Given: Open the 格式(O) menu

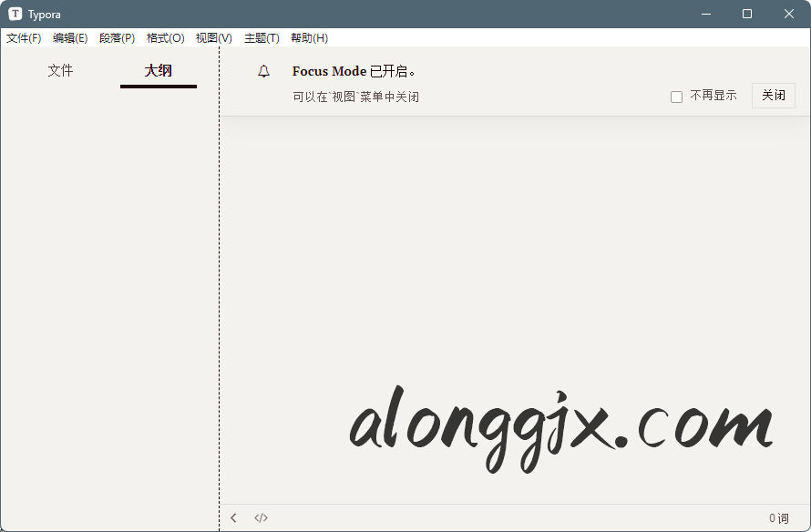Looking at the screenshot, I should 165,38.
